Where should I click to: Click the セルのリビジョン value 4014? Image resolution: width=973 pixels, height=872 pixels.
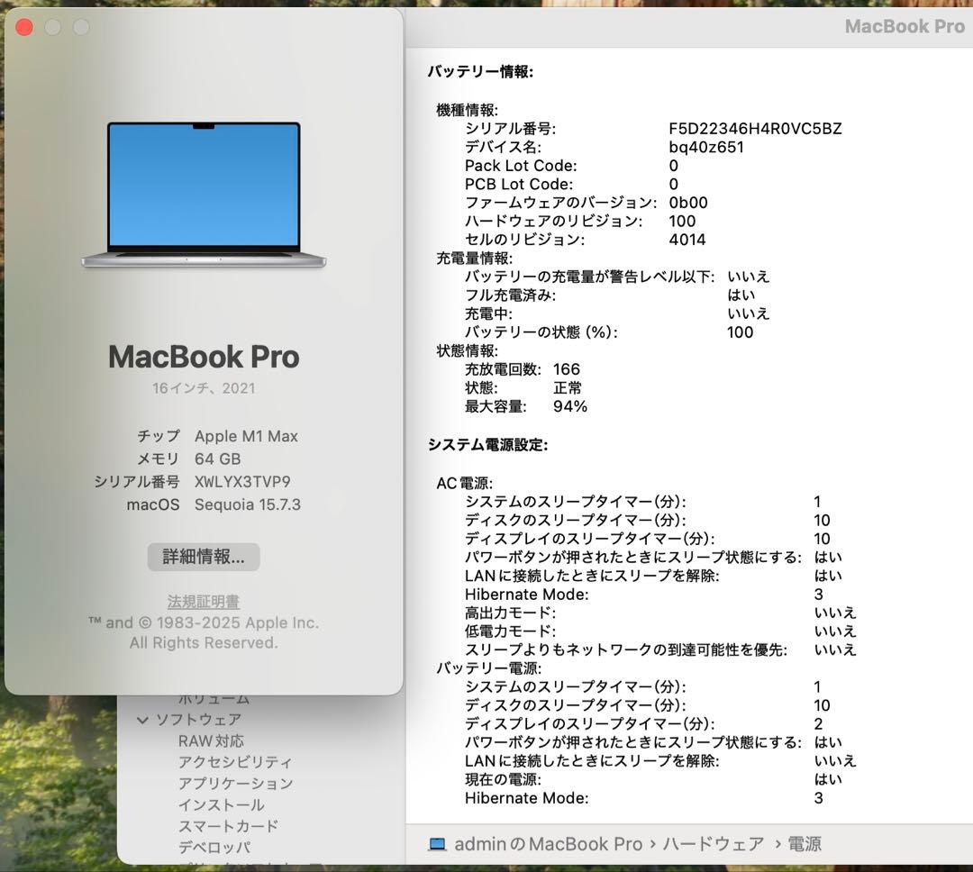(687, 240)
